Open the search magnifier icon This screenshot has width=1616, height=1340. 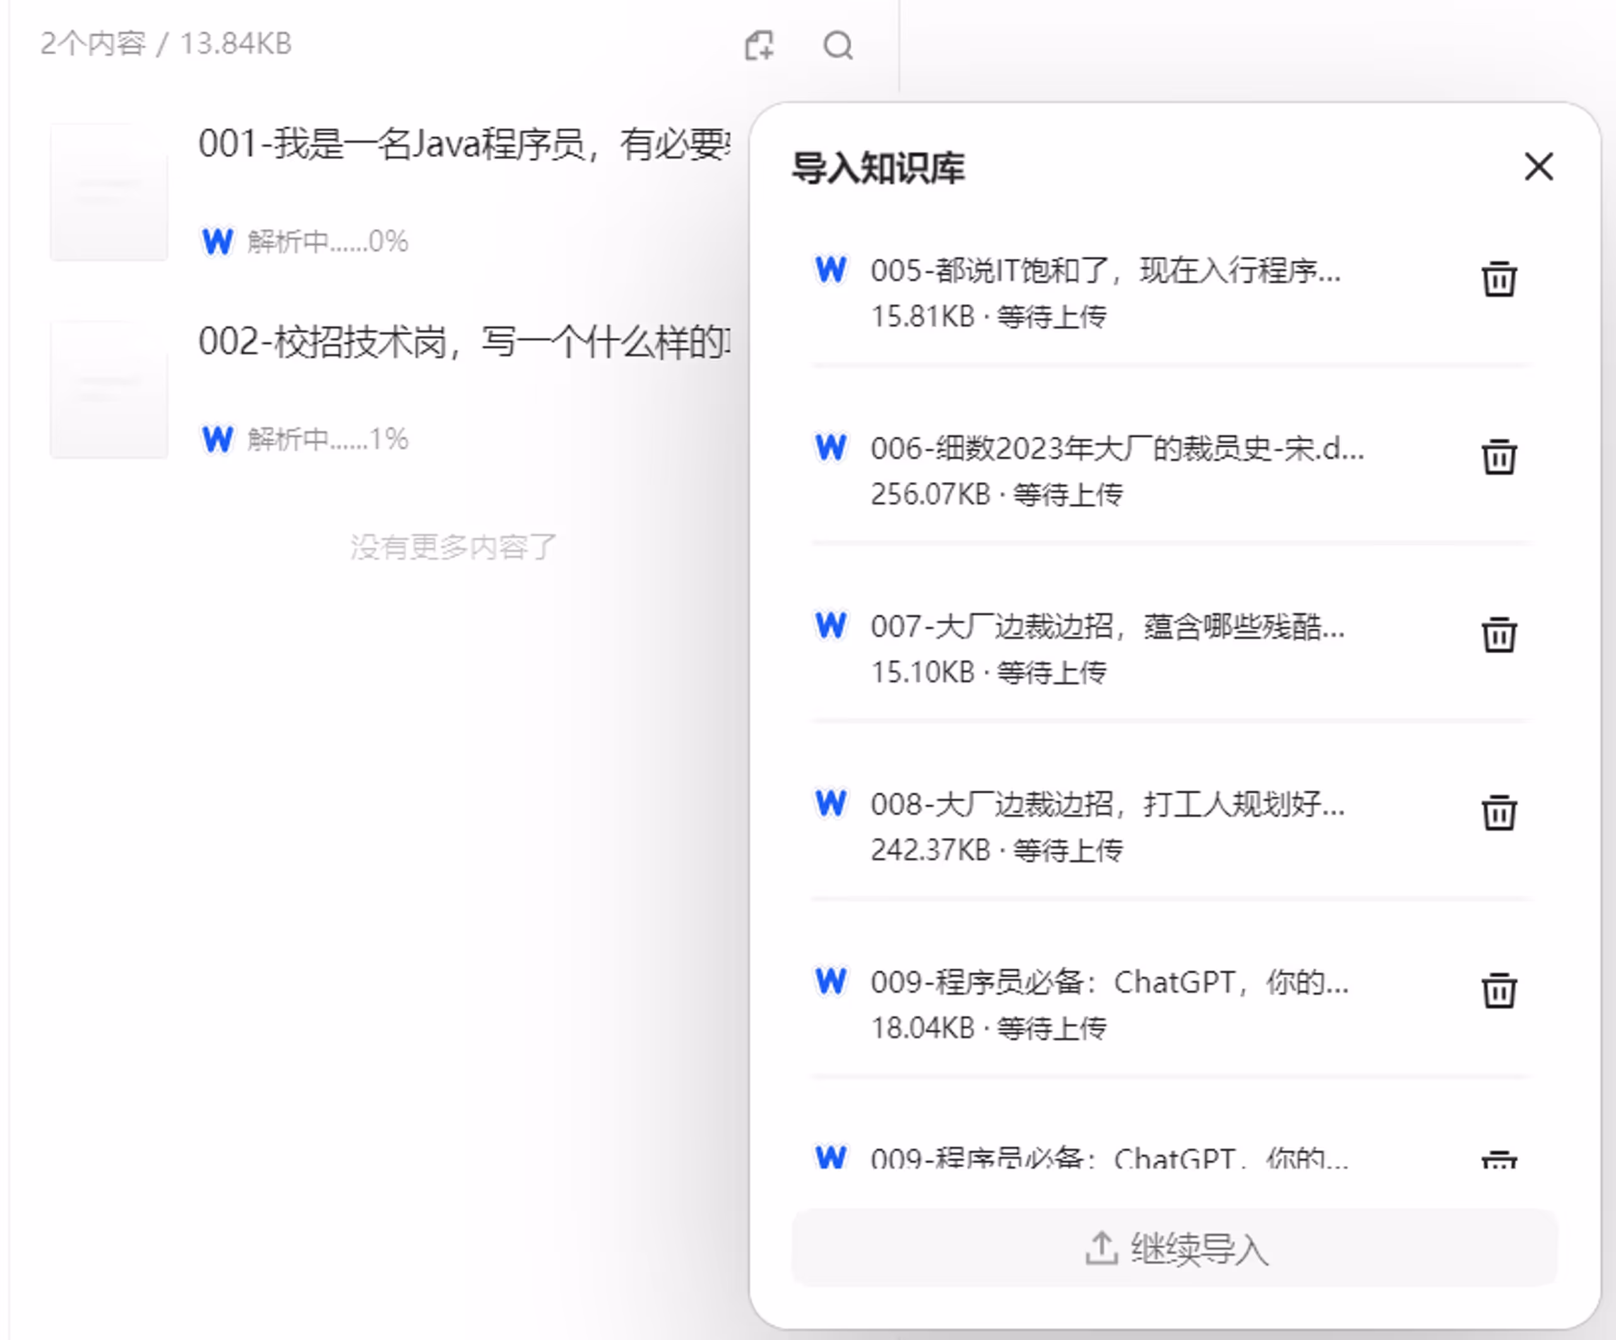pos(838,45)
